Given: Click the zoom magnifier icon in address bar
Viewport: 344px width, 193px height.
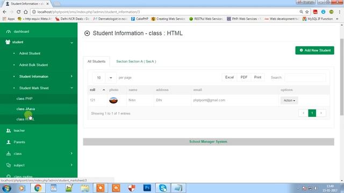Looking at the screenshot, I should (301, 12).
